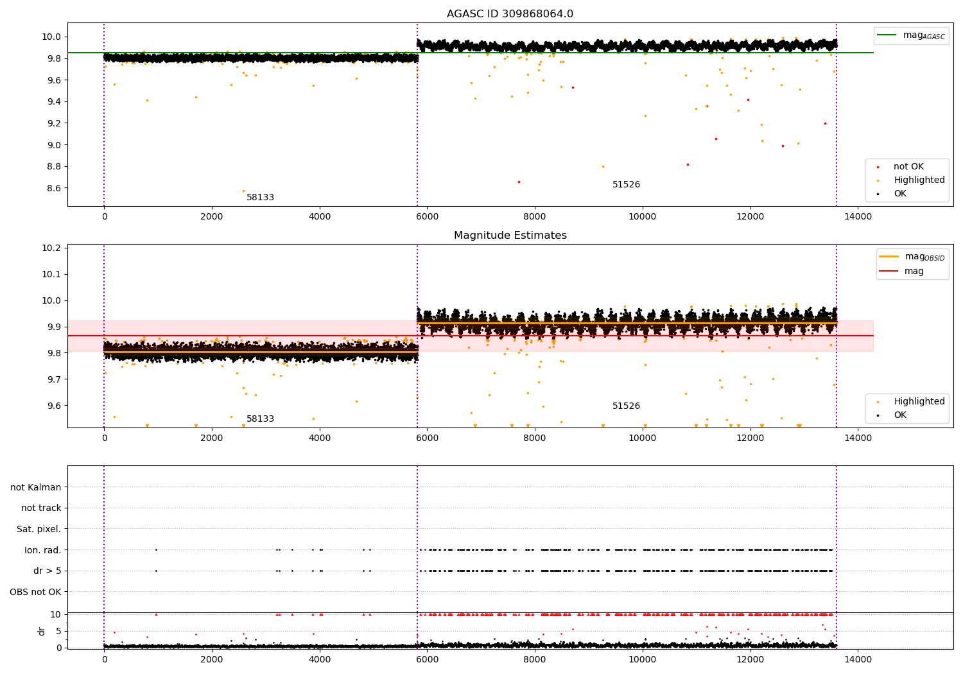Click the 8.6 tick label in the top plot
The width and height of the screenshot is (963, 674).
tap(54, 188)
